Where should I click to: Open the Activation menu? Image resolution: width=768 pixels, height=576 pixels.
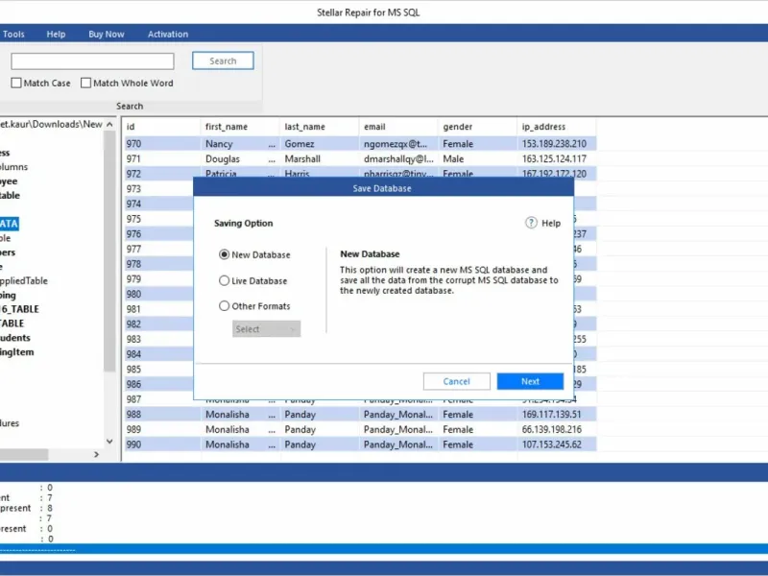pyautogui.click(x=168, y=34)
